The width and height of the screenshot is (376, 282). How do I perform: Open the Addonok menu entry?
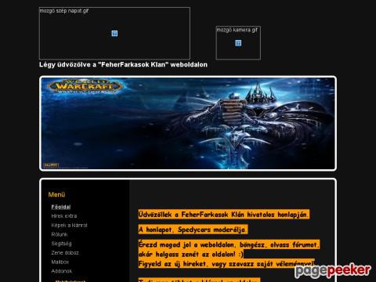pyautogui.click(x=62, y=271)
